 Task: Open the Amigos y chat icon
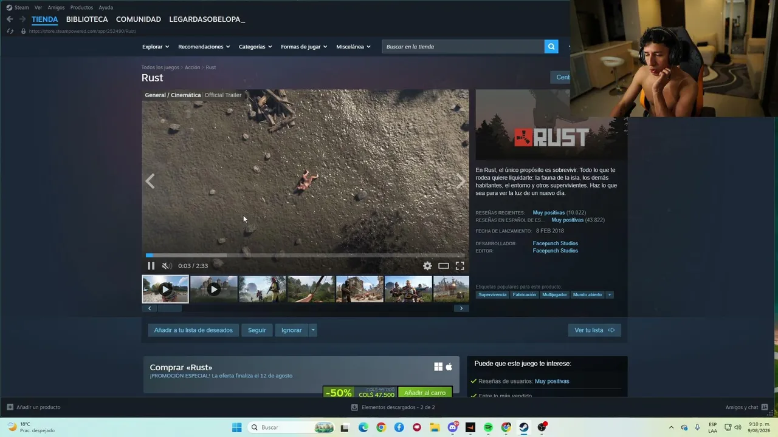765,407
